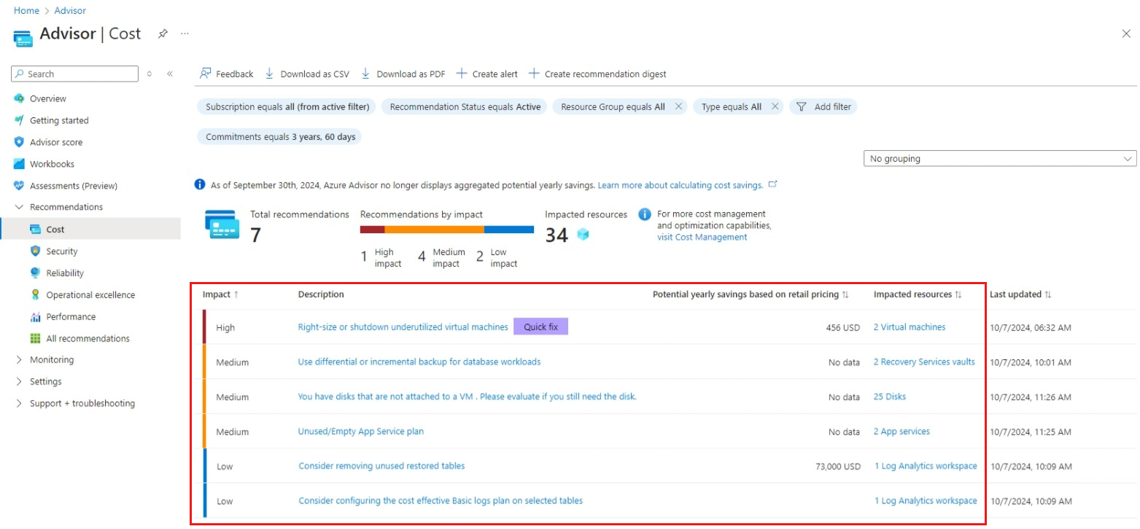Click Add filter button
The height and width of the screenshot is (529, 1140).
[x=823, y=106]
